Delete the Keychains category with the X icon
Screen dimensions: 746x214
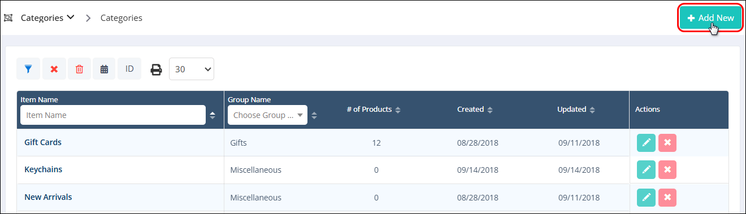(667, 169)
